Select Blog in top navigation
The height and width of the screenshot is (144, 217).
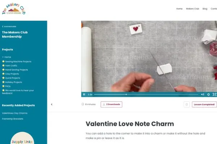click(x=205, y=9)
